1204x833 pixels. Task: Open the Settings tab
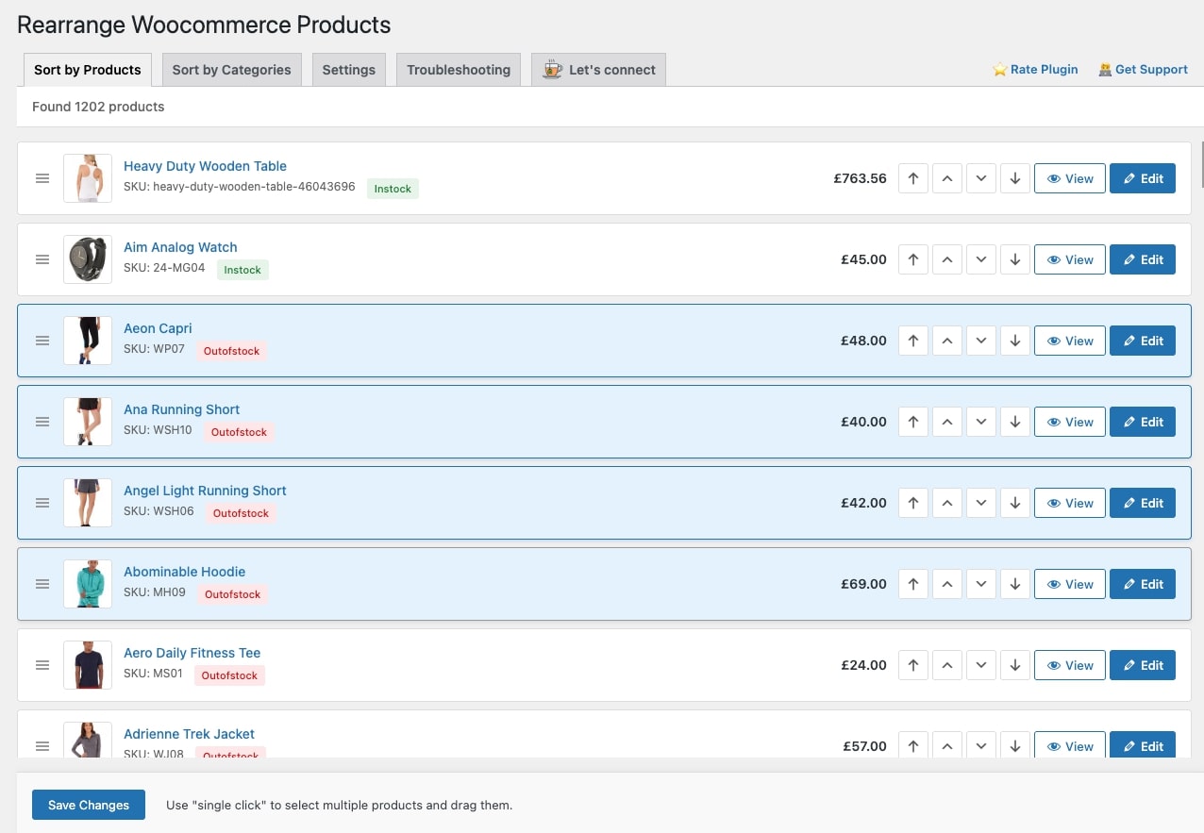pyautogui.click(x=348, y=69)
